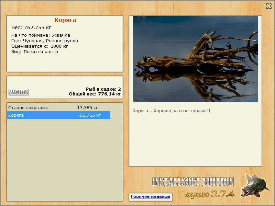Click the Рыб в садке: 2 counter

coord(103,89)
